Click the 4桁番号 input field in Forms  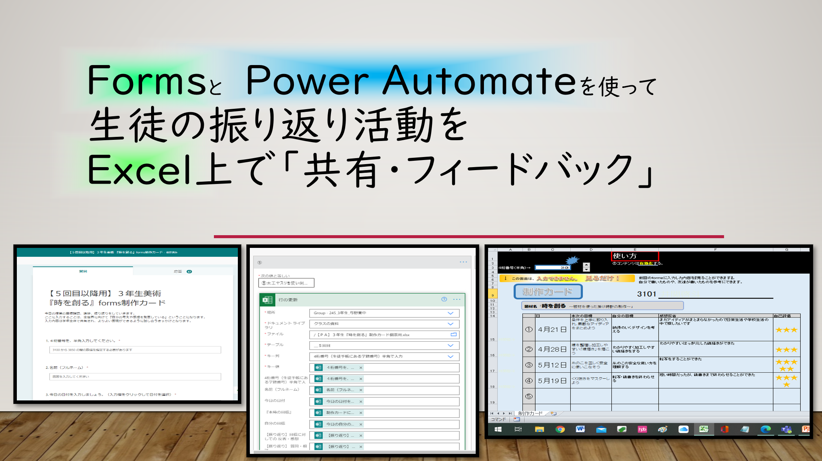[135, 350]
